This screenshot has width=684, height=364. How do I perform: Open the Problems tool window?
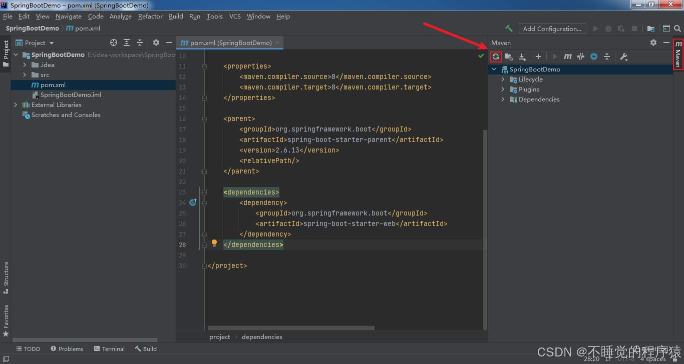tap(67, 348)
